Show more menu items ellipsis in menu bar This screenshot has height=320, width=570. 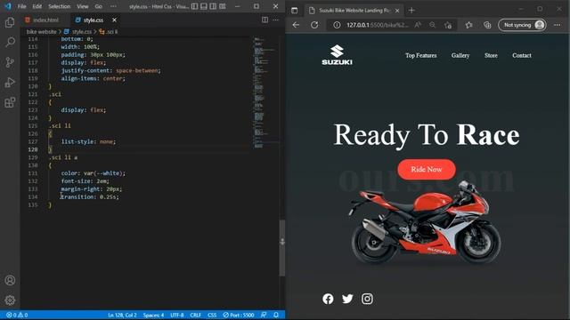click(113, 6)
